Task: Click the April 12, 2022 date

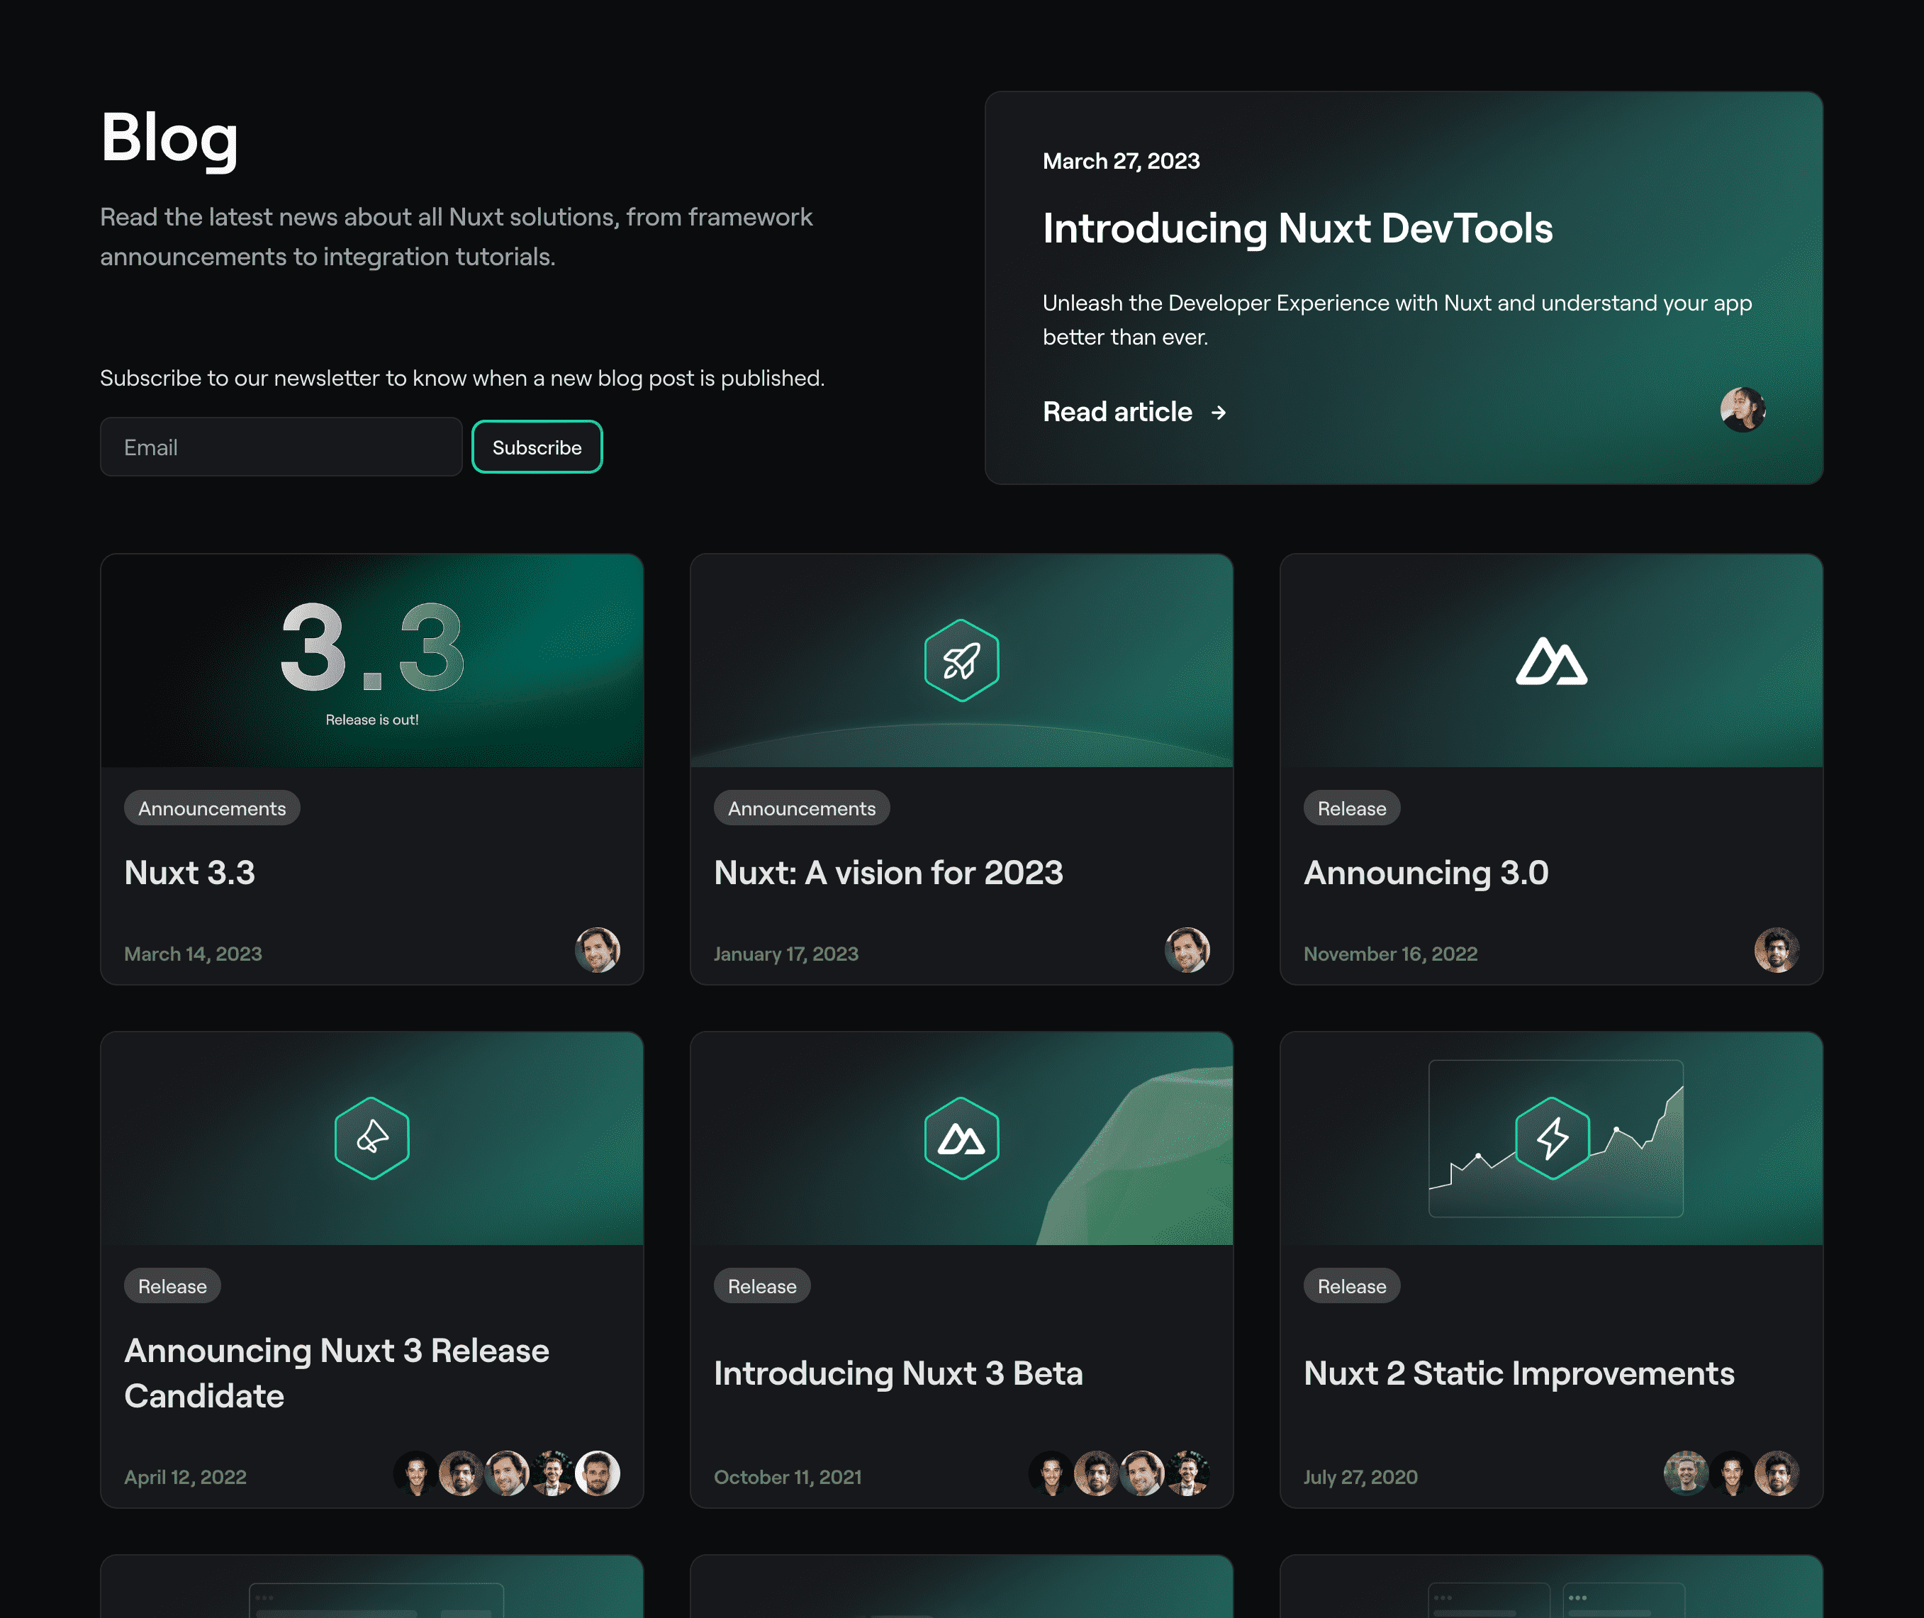Action: coord(185,1477)
